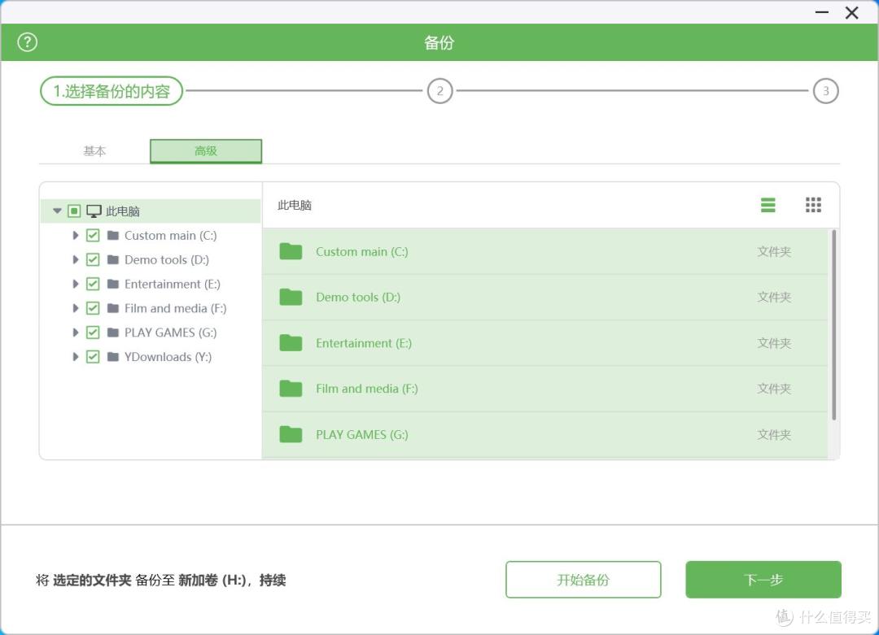Toggle the YDownloads (Y:) checkbox
The image size is (879, 635).
tap(93, 357)
